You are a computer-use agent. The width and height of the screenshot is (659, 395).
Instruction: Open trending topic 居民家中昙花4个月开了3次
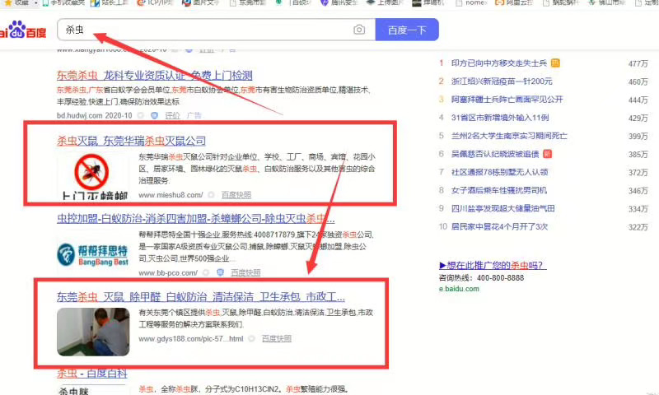pos(500,226)
